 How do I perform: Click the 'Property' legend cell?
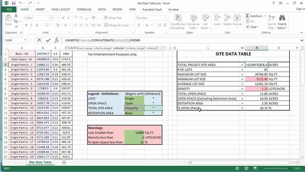[134, 108]
